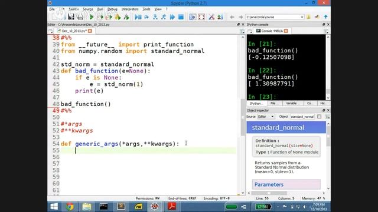
Task: Maximize current pane using toolbar icon
Action: click(193, 17)
